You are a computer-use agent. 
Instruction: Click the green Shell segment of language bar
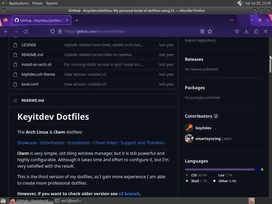click(x=262, y=169)
